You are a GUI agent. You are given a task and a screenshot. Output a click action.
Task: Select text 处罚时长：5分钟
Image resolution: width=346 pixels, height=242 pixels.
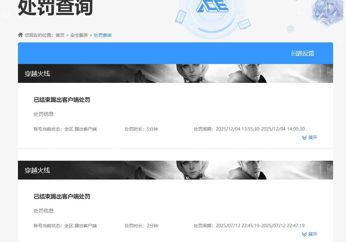point(141,129)
